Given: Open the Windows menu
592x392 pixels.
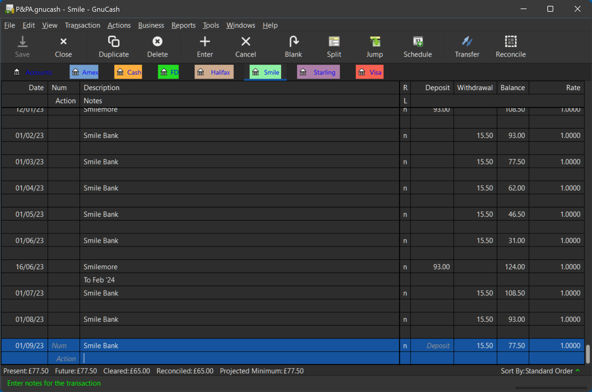Looking at the screenshot, I should [x=240, y=26].
